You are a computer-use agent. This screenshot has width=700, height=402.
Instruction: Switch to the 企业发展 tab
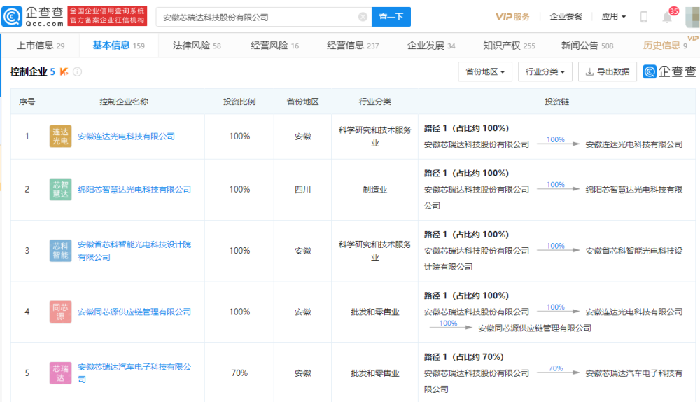[430, 45]
